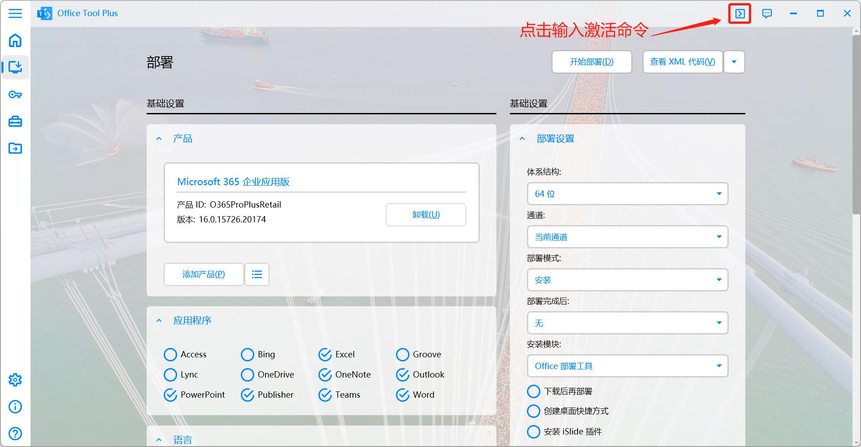Open the toolbox utilities icon in sidebar

[x=15, y=122]
